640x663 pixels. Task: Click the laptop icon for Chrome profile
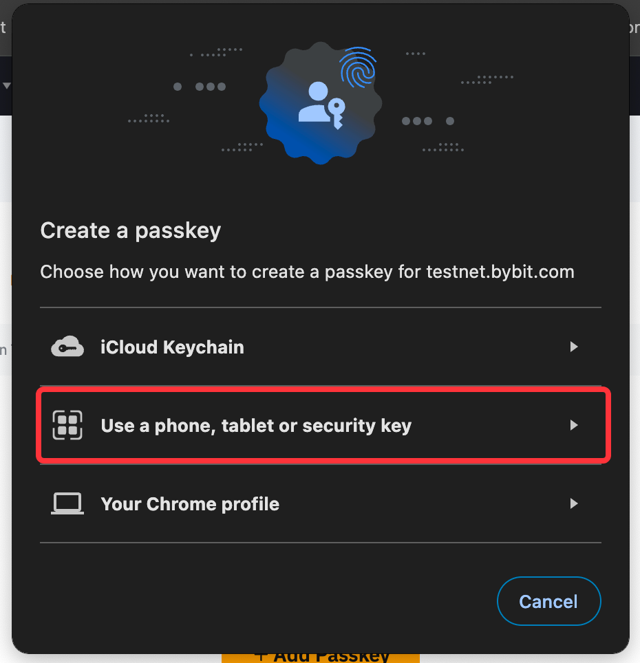tap(67, 504)
